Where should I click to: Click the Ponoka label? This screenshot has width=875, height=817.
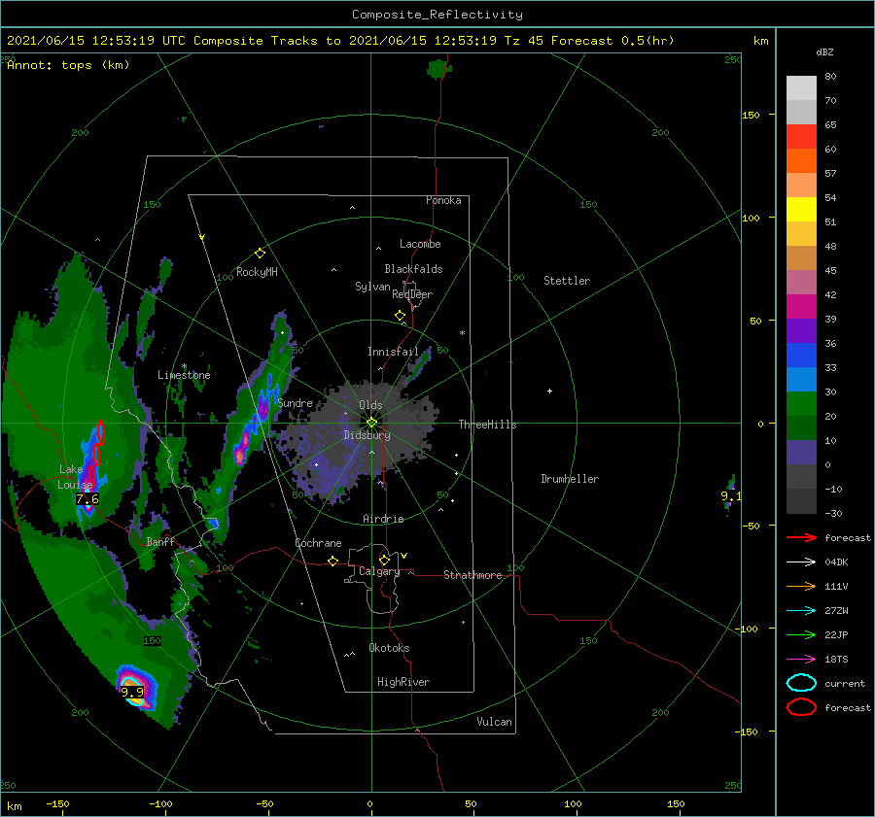point(443,200)
